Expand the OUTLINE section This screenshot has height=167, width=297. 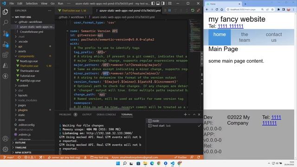point(20,142)
